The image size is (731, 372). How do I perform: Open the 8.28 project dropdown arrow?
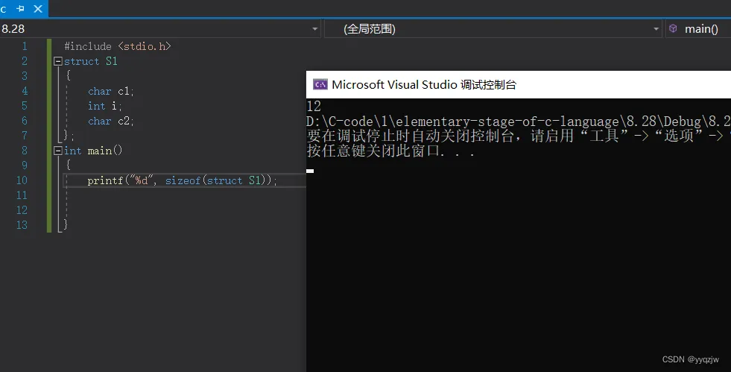coord(314,29)
